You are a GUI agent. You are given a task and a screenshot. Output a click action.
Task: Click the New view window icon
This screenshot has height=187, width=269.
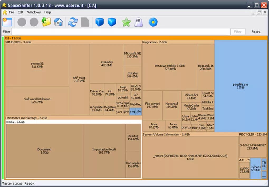coord(7,22)
